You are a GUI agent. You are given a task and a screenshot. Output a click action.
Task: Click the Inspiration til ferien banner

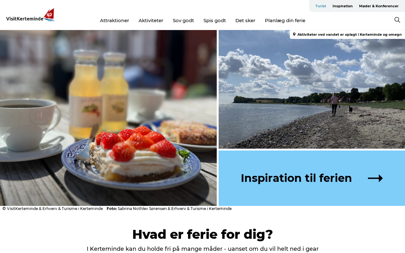click(312, 178)
